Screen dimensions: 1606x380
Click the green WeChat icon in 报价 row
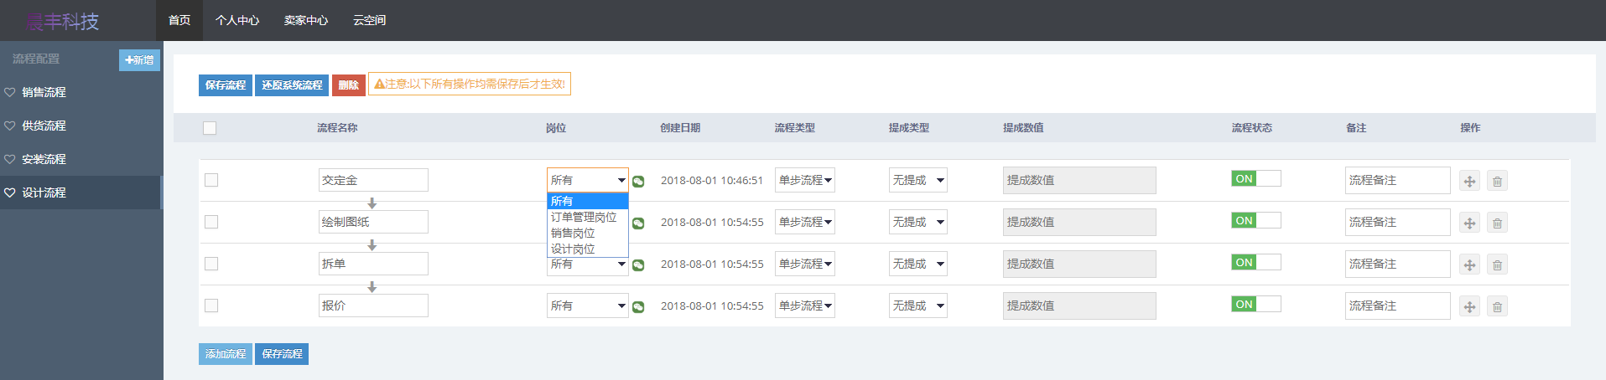point(638,307)
